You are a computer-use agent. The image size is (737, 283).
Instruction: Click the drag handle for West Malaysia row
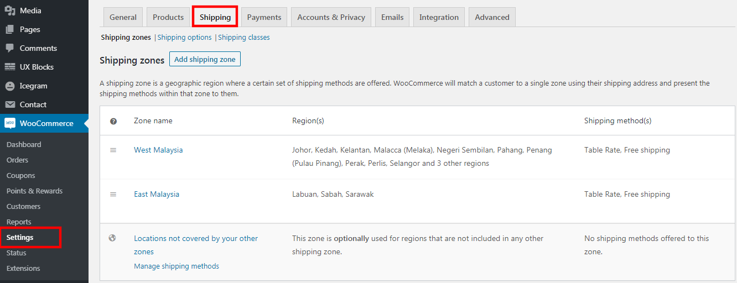[113, 150]
